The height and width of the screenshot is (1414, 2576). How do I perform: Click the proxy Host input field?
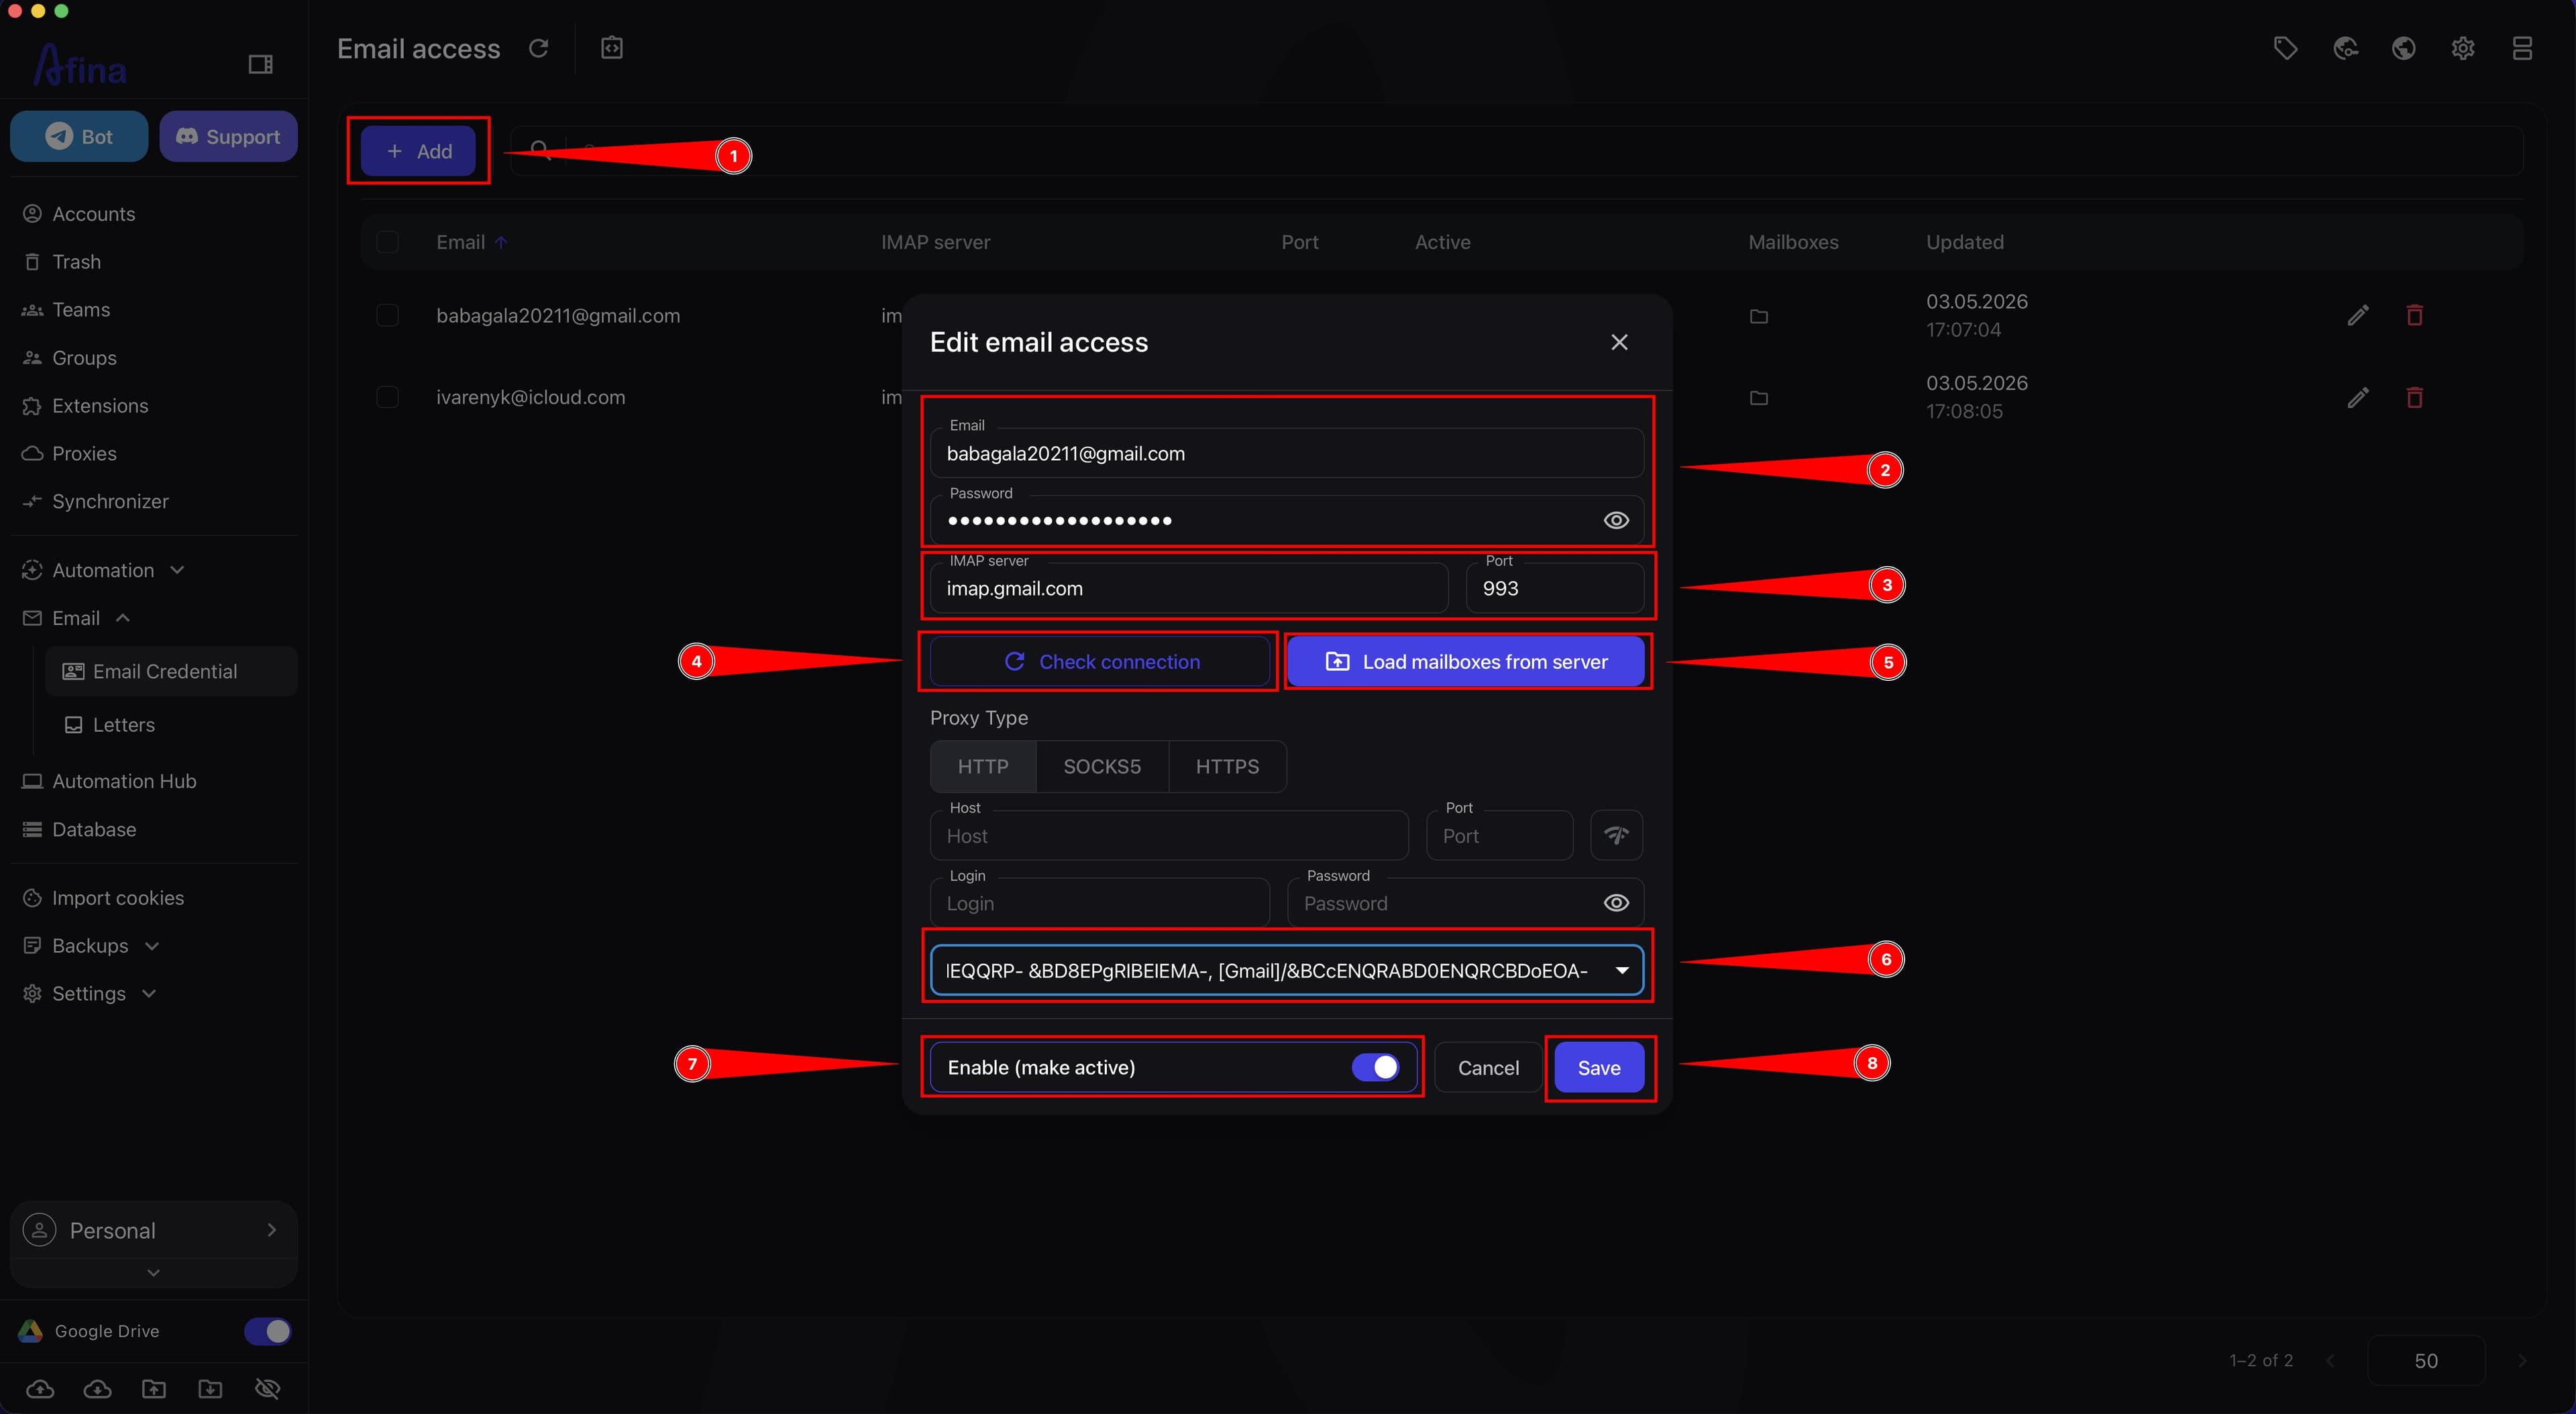tap(1169, 835)
